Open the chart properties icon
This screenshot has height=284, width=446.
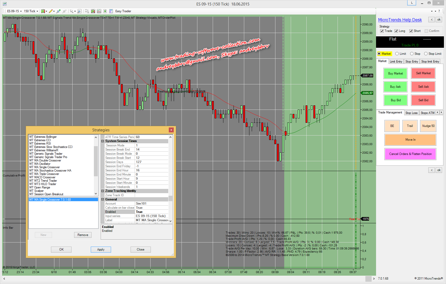click(111, 11)
